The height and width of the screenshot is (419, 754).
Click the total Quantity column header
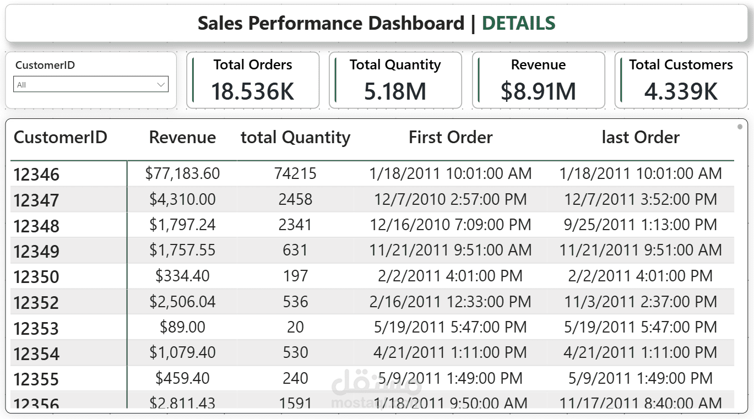coord(295,138)
